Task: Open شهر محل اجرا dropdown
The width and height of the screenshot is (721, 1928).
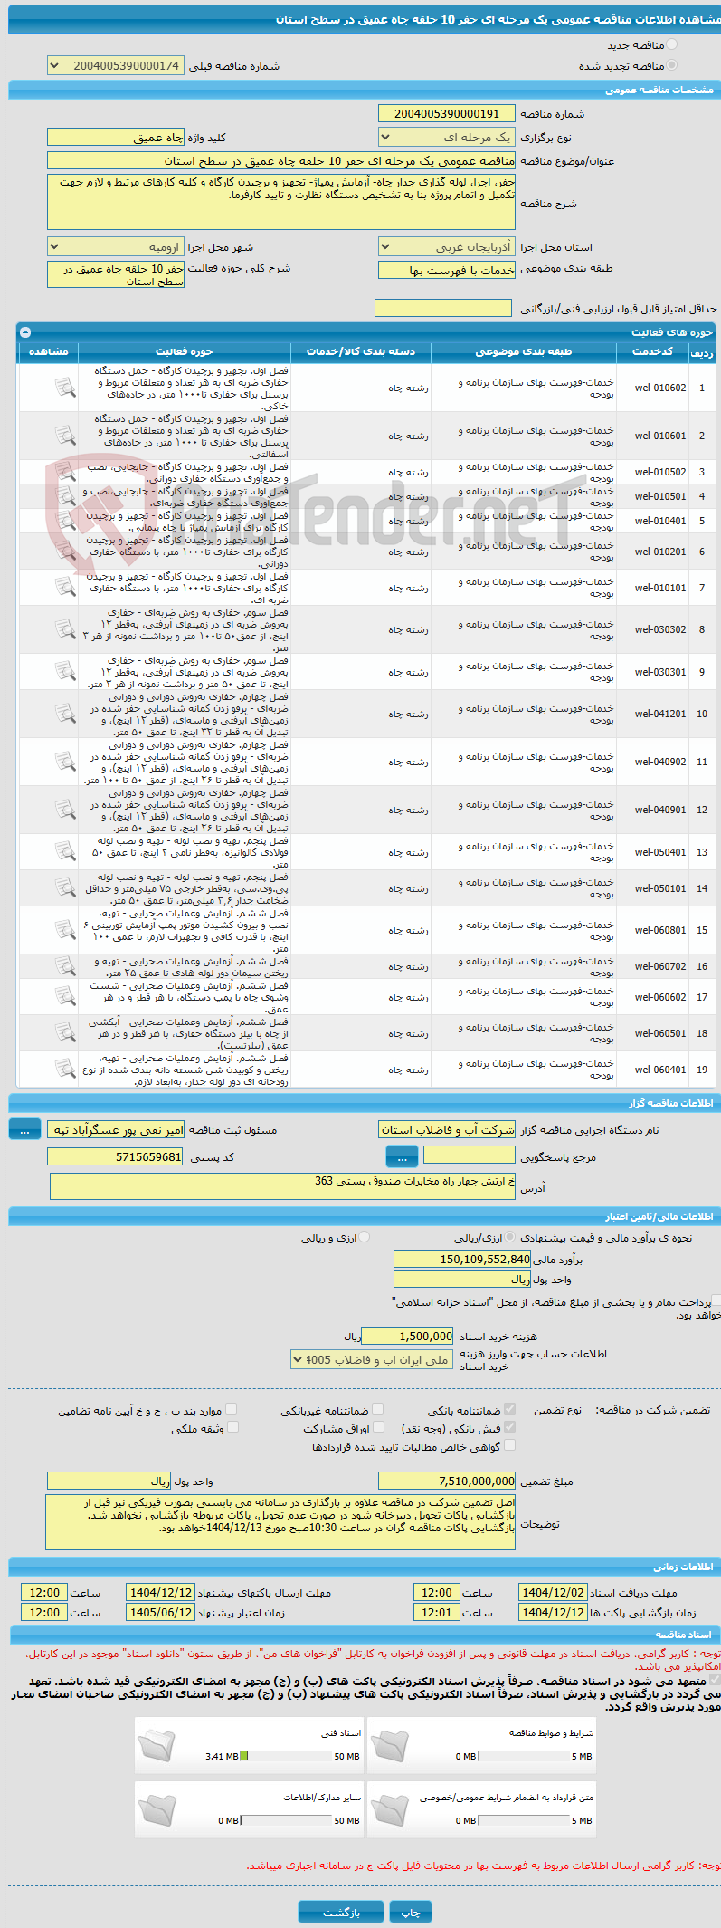Action: (x=116, y=246)
